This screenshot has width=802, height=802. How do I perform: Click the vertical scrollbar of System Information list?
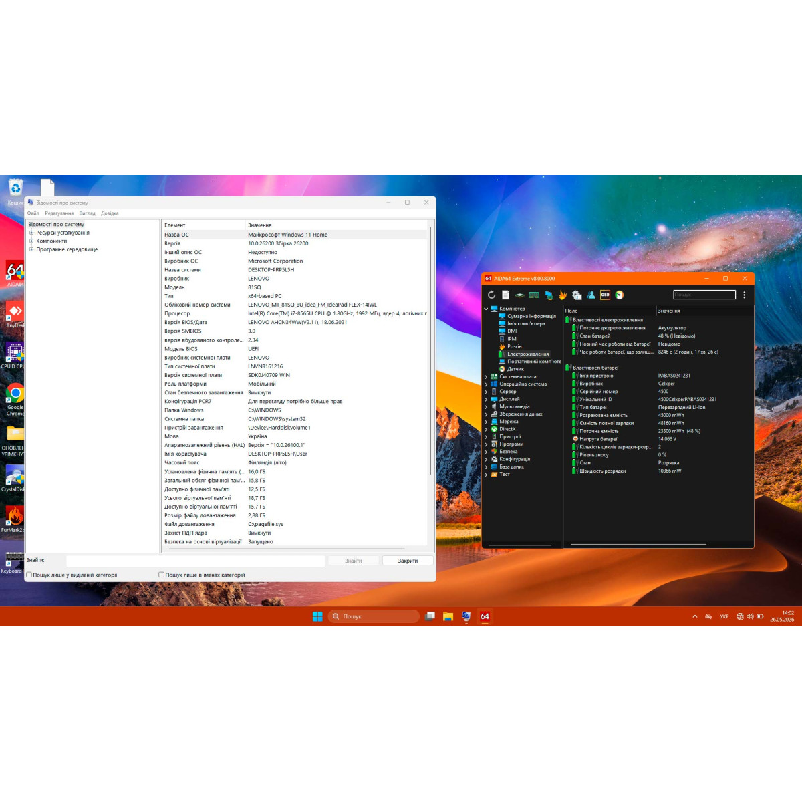click(430, 351)
